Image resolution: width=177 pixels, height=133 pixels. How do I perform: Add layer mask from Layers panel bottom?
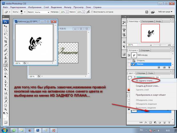coord(150,122)
